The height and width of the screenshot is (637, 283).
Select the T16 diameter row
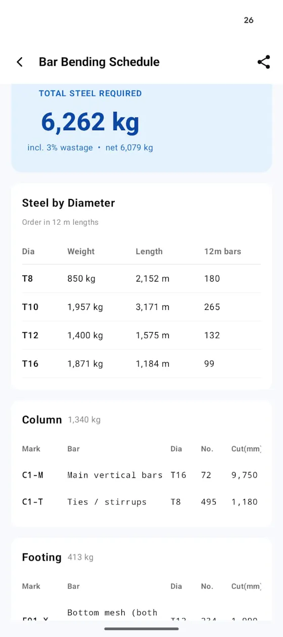pyautogui.click(x=141, y=364)
